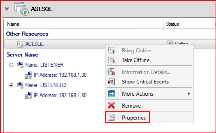Open the More Actions submenu arrow

click(x=188, y=94)
